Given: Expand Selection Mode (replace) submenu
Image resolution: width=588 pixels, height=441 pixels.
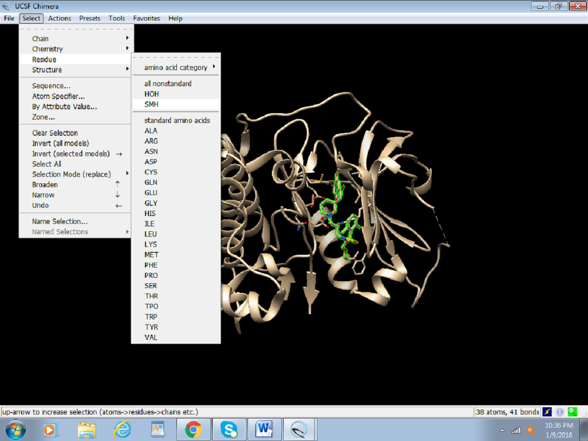Looking at the screenshot, I should 76,174.
